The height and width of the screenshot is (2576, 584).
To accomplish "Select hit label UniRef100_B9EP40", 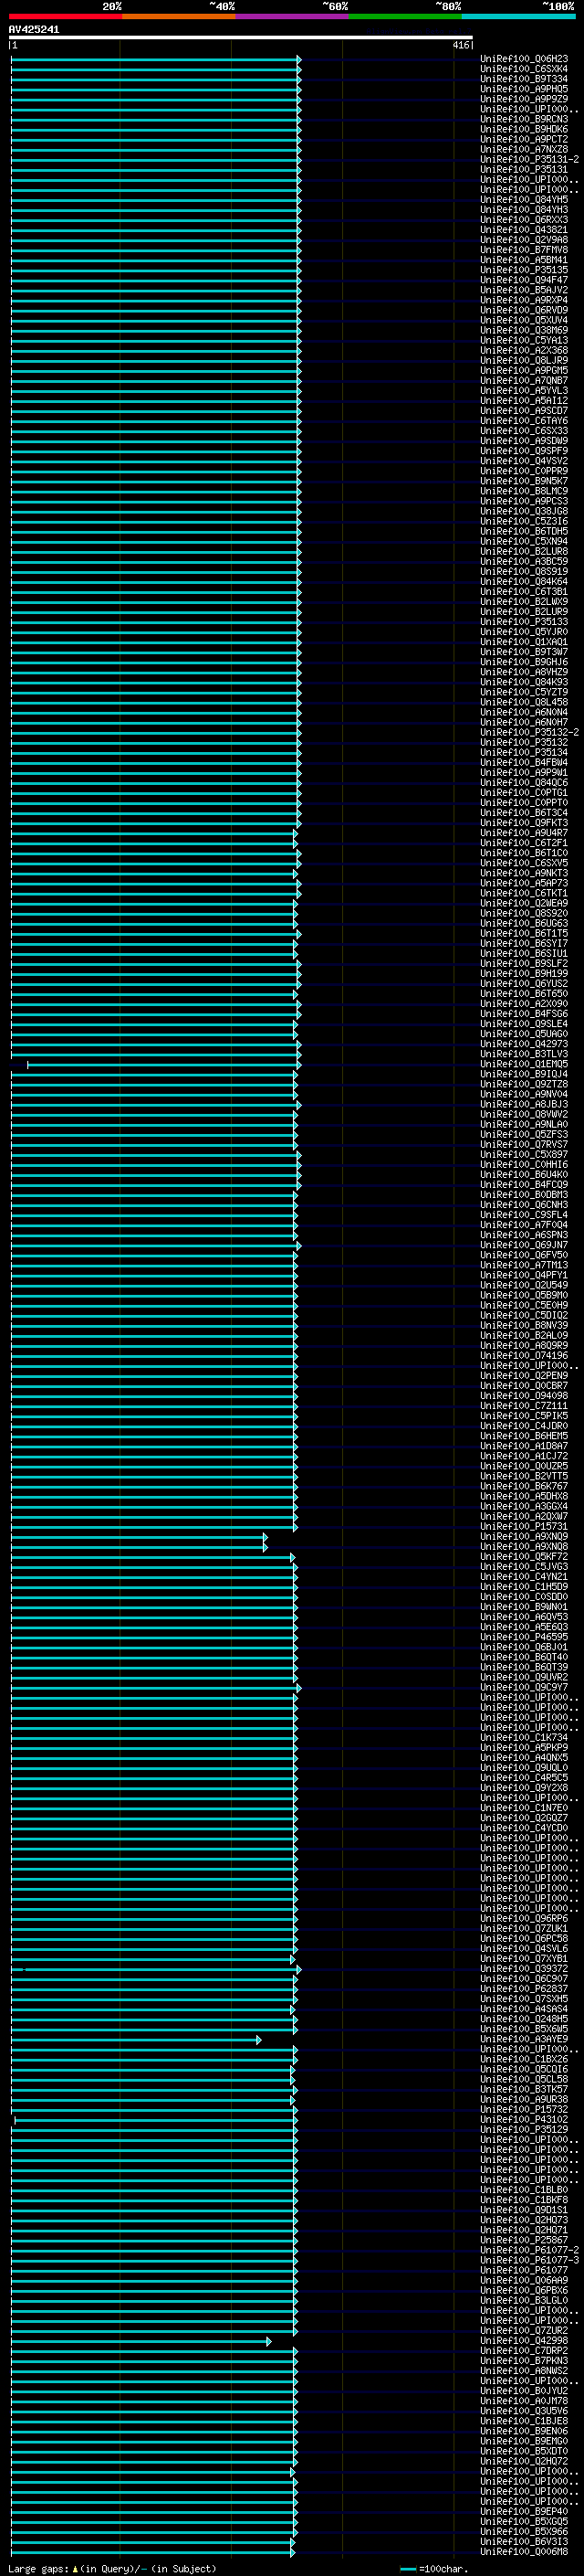I will (524, 2512).
